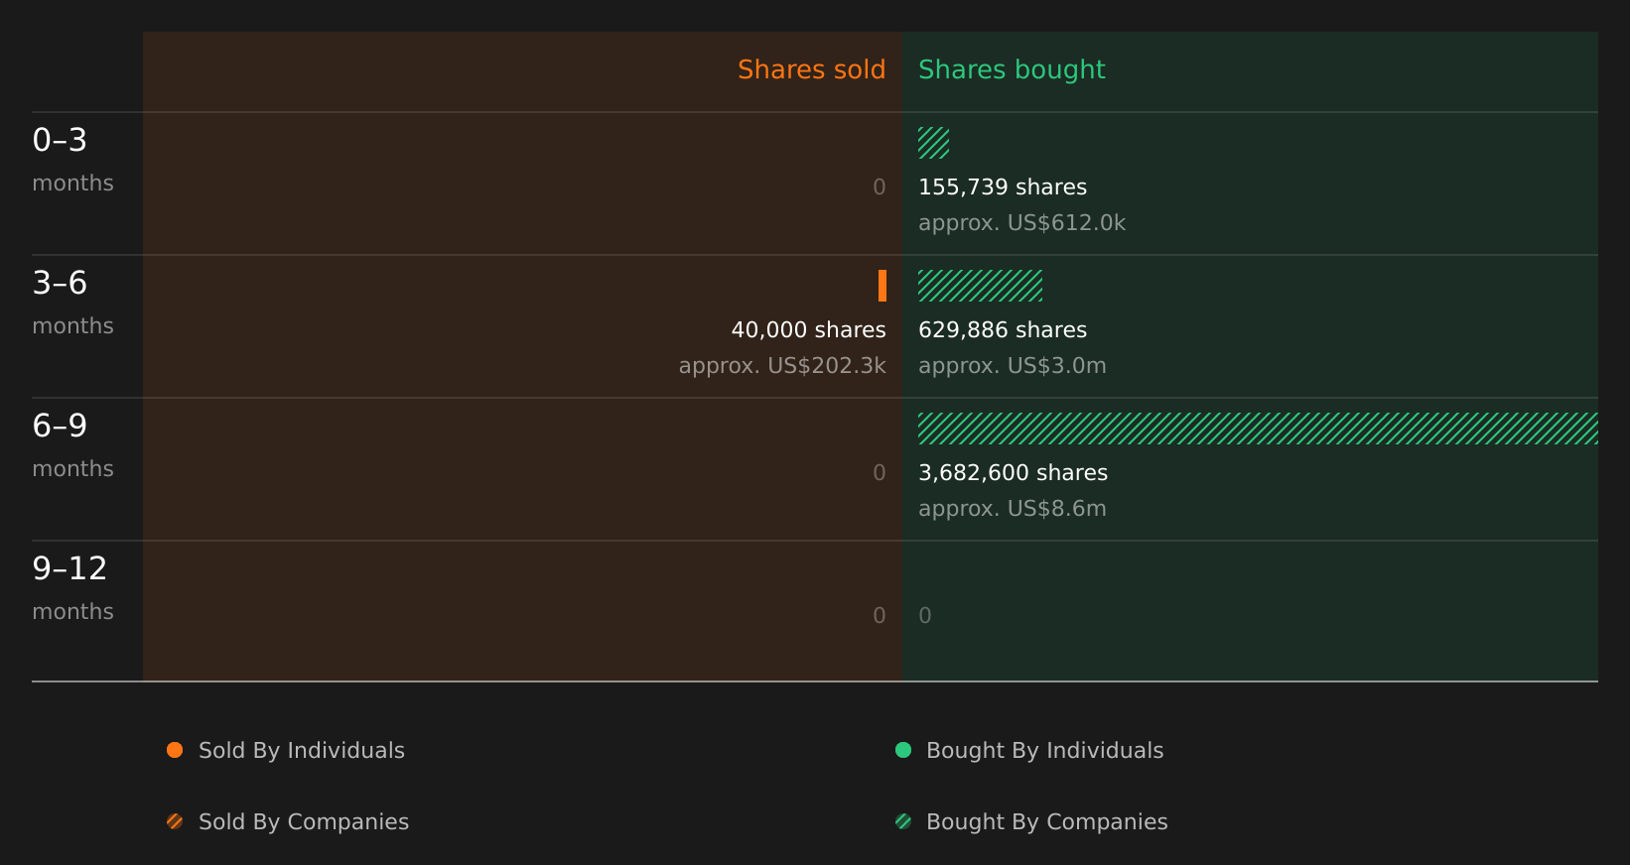Click the 6–9 months row label
Image resolution: width=1630 pixels, height=865 pixels.
tap(72, 444)
